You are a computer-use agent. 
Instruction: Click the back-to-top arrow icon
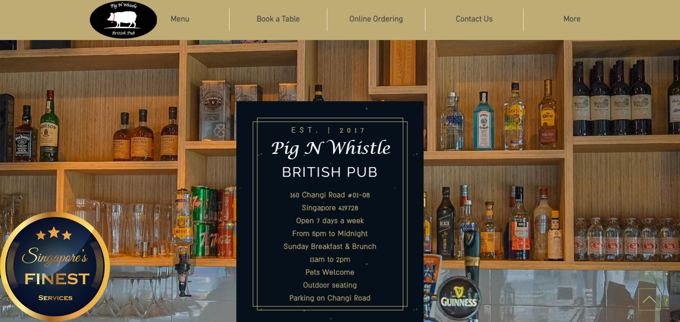(649, 299)
